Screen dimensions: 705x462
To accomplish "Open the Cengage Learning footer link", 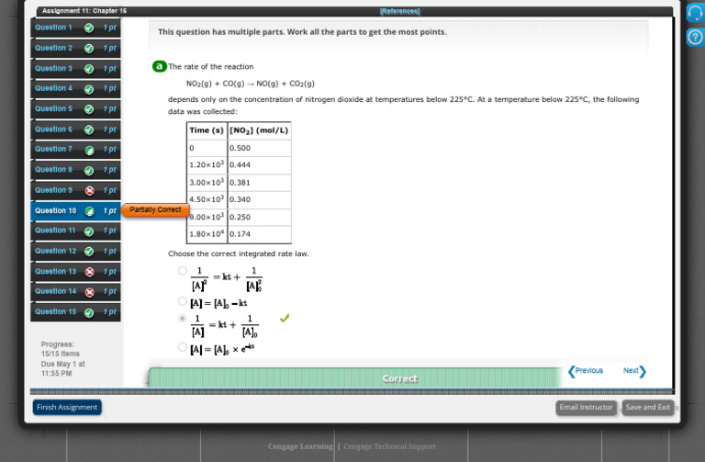I will pyautogui.click(x=300, y=446).
